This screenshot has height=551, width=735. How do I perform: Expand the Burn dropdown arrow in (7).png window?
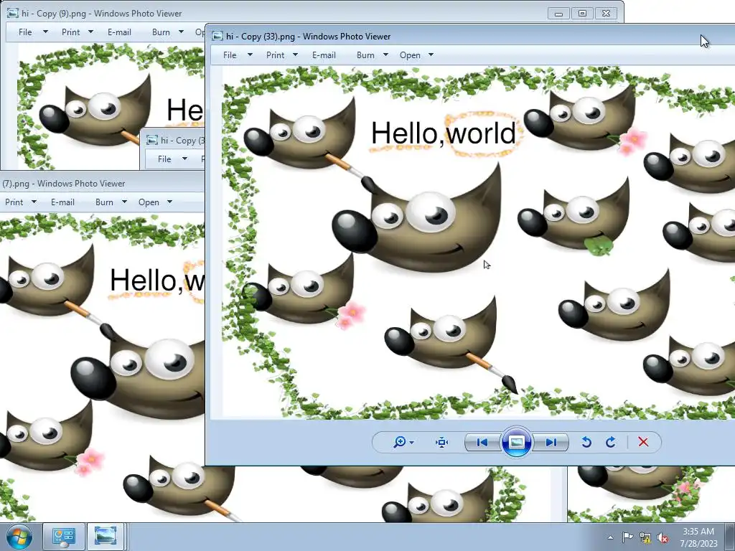[124, 202]
